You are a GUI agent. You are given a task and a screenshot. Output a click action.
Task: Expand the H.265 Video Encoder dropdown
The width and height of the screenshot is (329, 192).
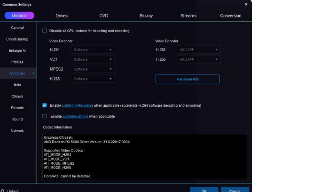coord(198,59)
